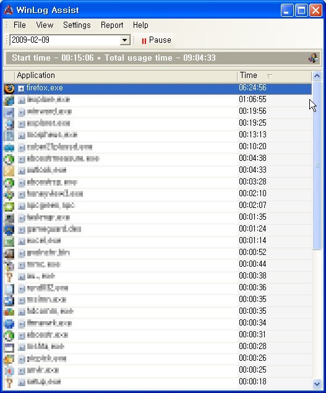Screen dimensions: 326x393
Task: Open the Report menu
Action: [x=112, y=25]
